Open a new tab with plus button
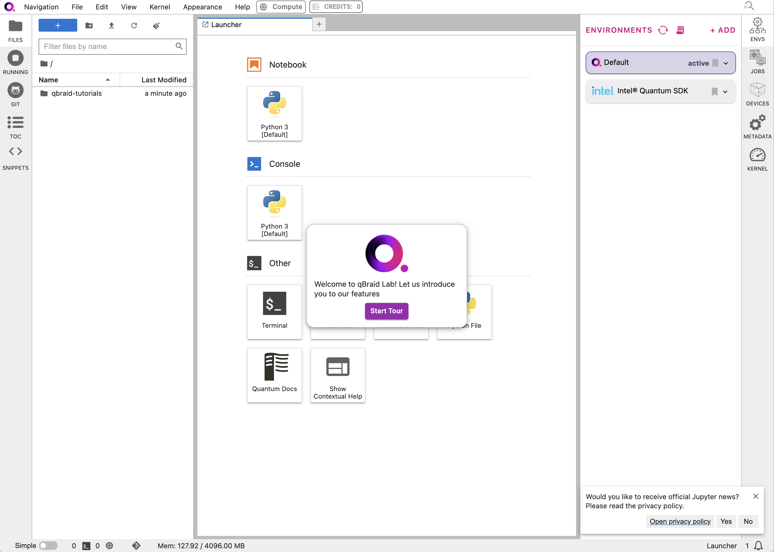 (x=319, y=24)
